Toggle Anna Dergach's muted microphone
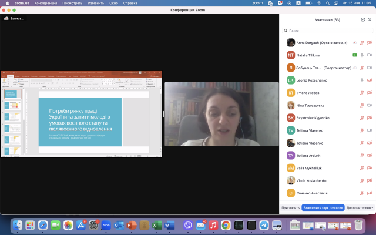This screenshot has width=376, height=235. [x=362, y=43]
